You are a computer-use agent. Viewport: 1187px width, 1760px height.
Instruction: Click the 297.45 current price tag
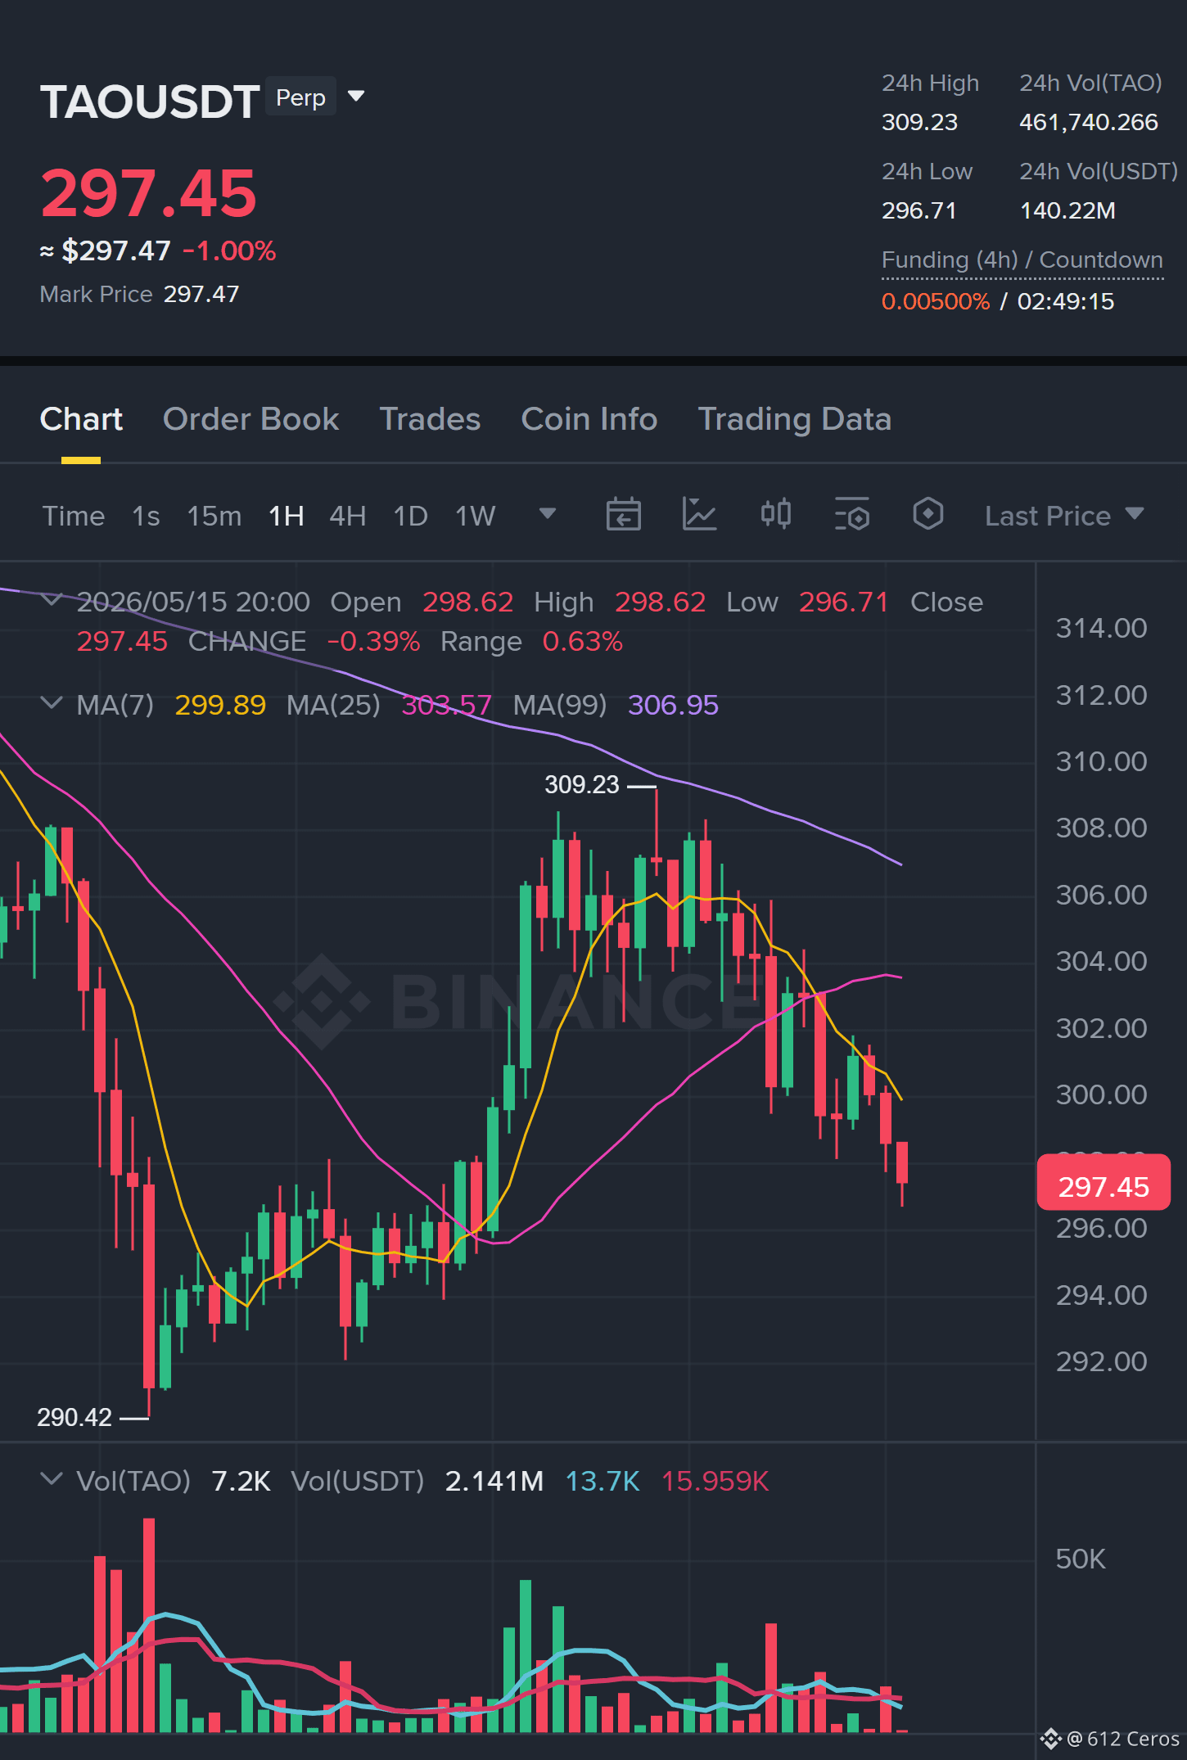tap(1103, 1185)
